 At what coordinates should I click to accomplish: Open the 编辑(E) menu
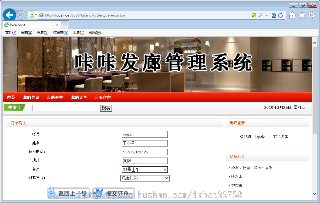(x=27, y=32)
